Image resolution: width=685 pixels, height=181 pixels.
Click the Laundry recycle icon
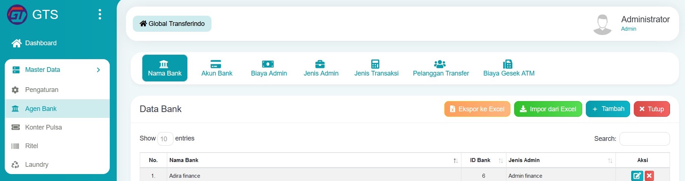tap(15, 165)
